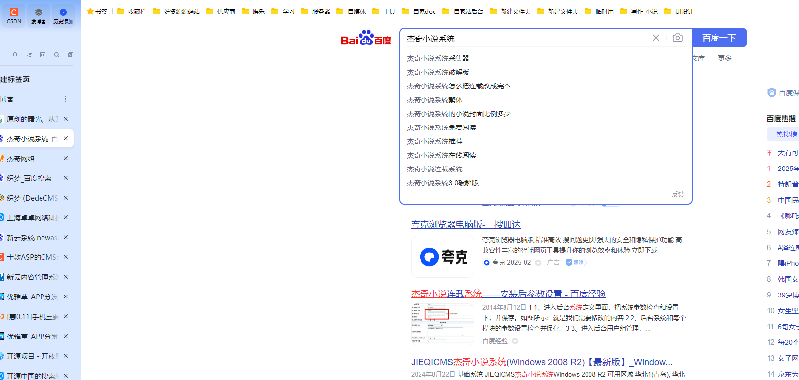The image size is (799, 380).
Task: Click the 夸克 logo thumbnail
Action: click(x=443, y=256)
